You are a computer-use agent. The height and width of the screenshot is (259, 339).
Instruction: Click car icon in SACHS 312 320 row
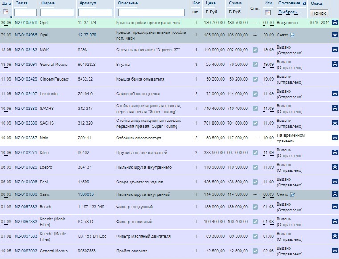(x=335, y=123)
